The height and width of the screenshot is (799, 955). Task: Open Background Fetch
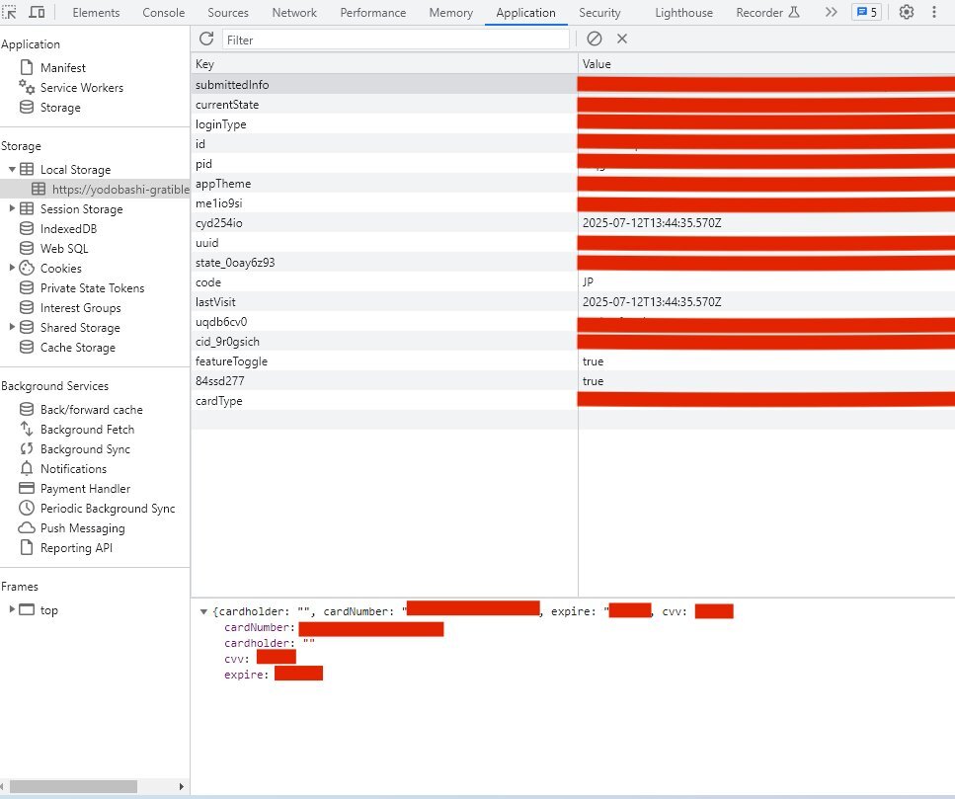tap(87, 430)
